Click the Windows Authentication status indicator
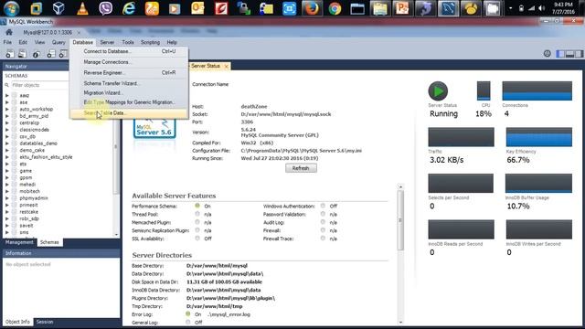This screenshot has width=585, height=329. pyautogui.click(x=323, y=206)
